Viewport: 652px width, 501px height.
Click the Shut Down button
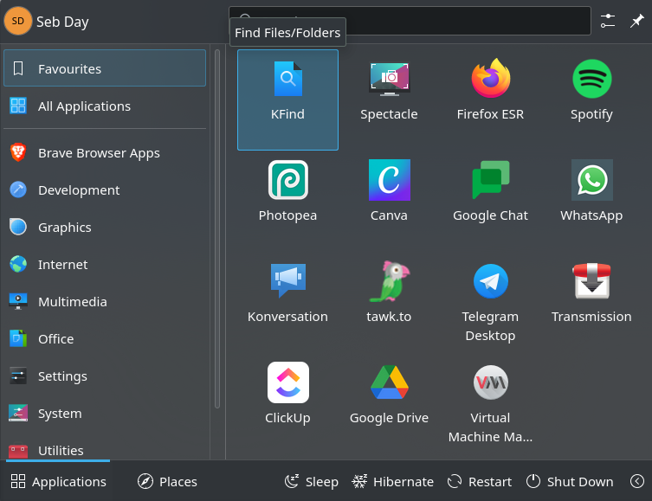tap(570, 482)
